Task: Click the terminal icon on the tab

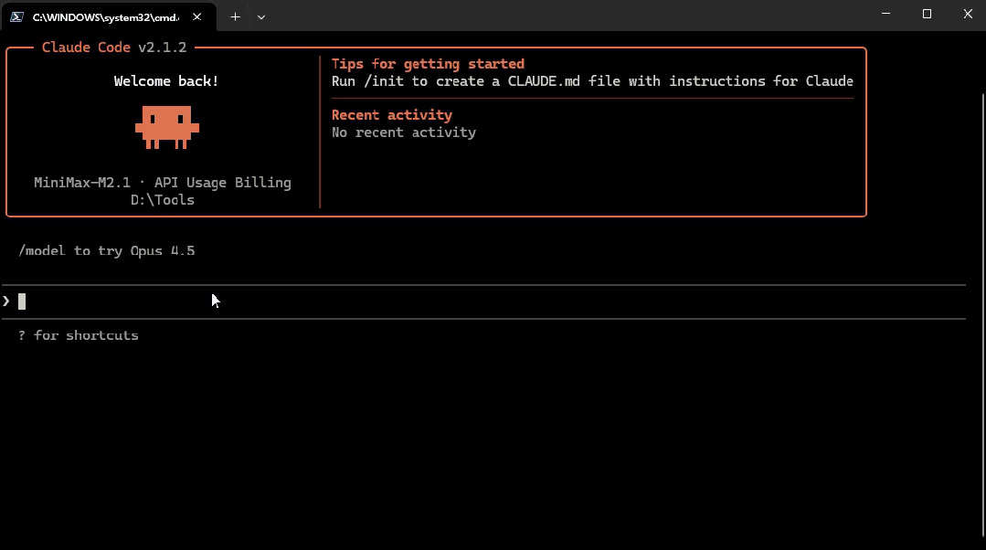Action: [x=17, y=17]
